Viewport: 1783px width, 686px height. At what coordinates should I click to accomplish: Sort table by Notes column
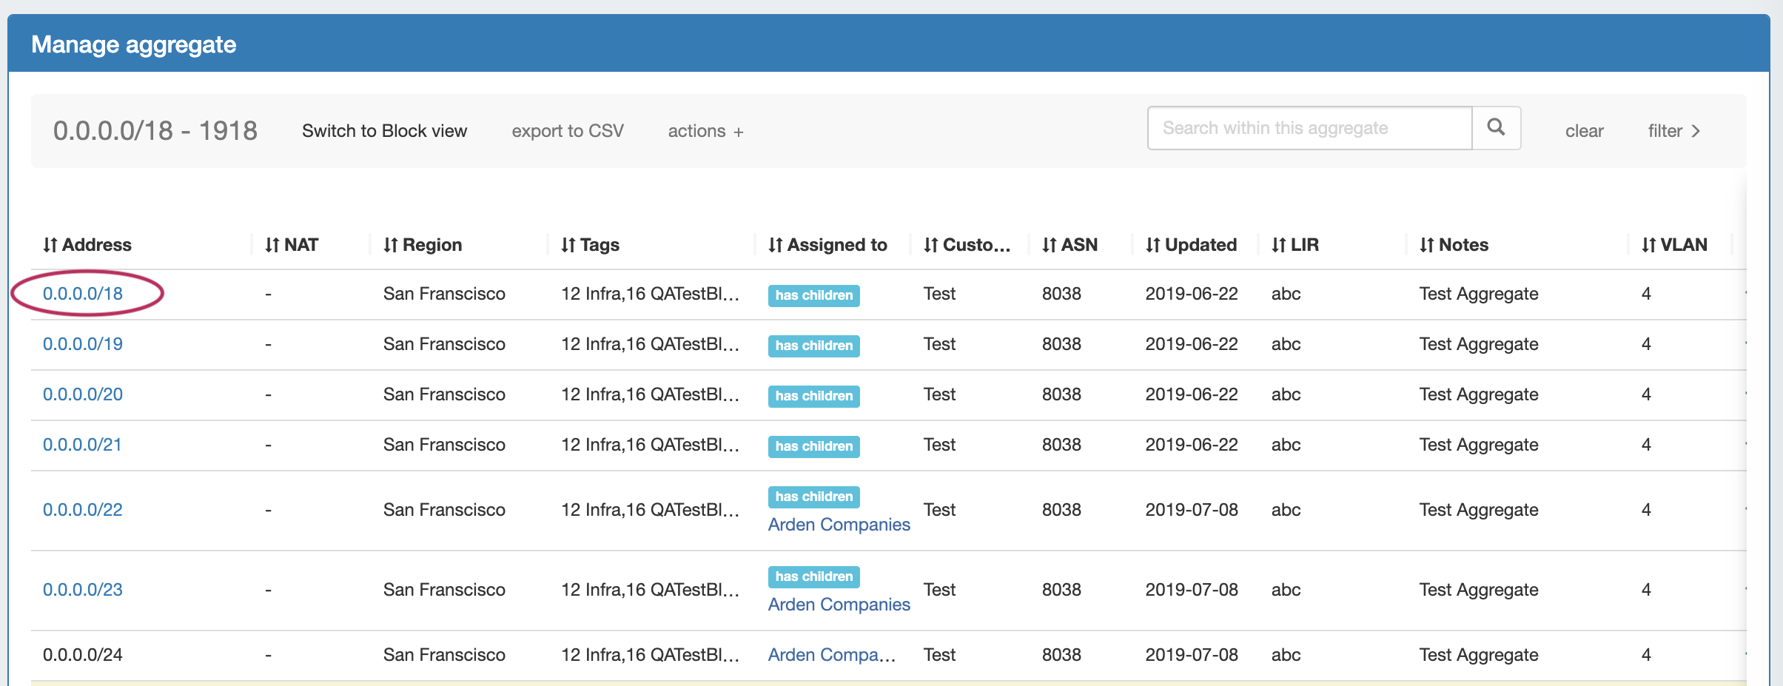pos(1454,245)
